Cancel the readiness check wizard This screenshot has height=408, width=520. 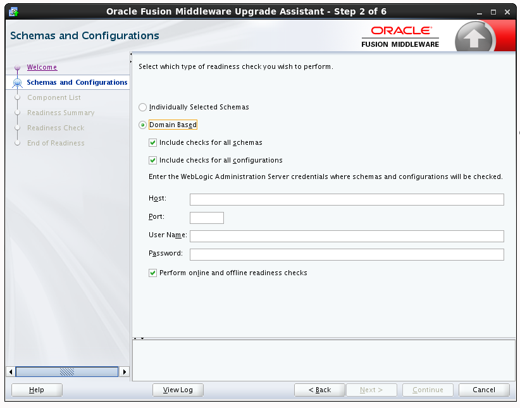(x=484, y=390)
